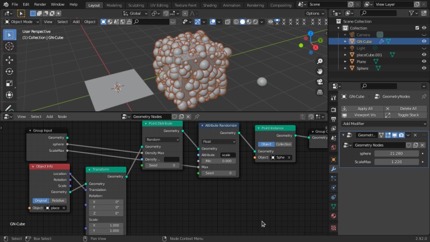Hide GN-Cube in outliner with eye icon

(x=424, y=41)
